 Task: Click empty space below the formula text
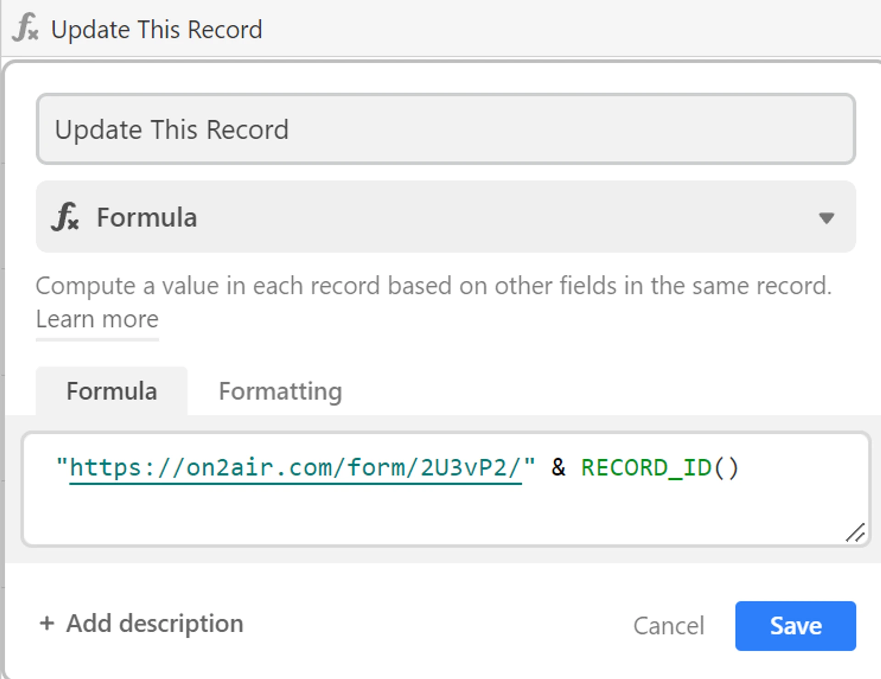click(413, 514)
